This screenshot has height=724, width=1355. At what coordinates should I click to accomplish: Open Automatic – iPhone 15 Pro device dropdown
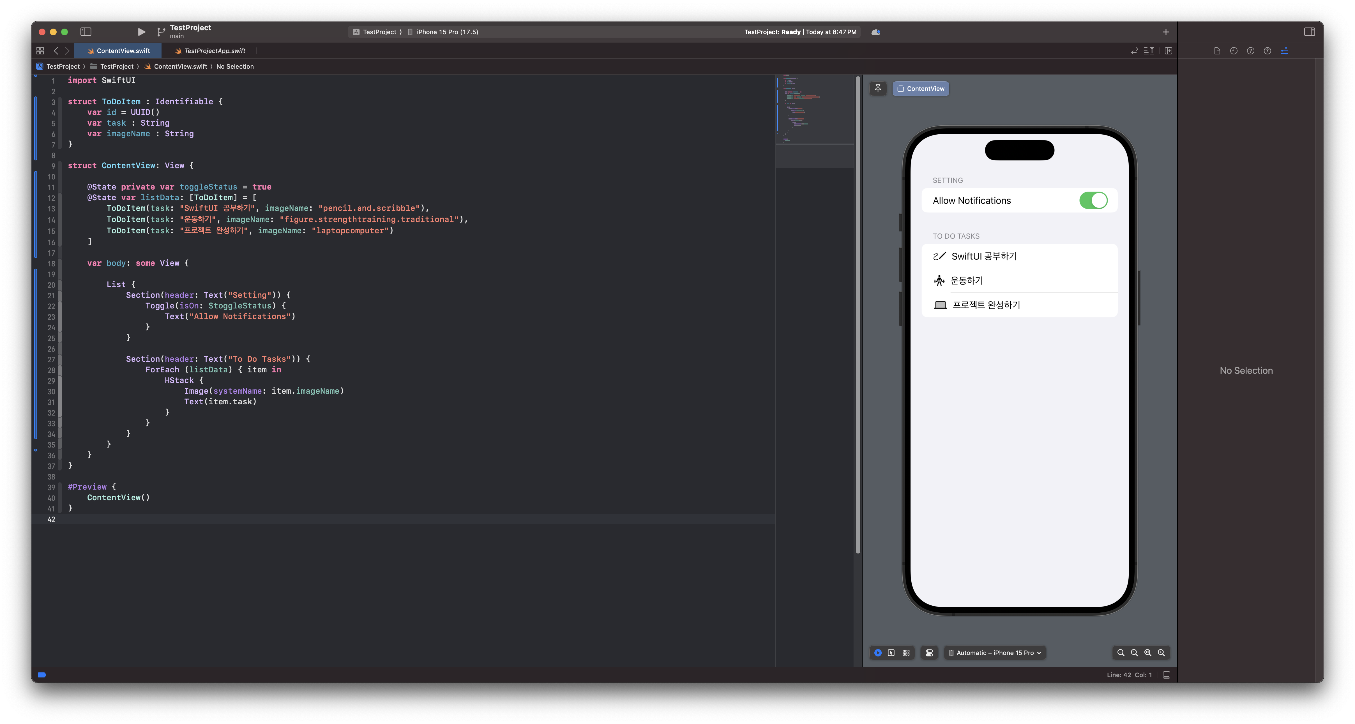[x=995, y=652]
